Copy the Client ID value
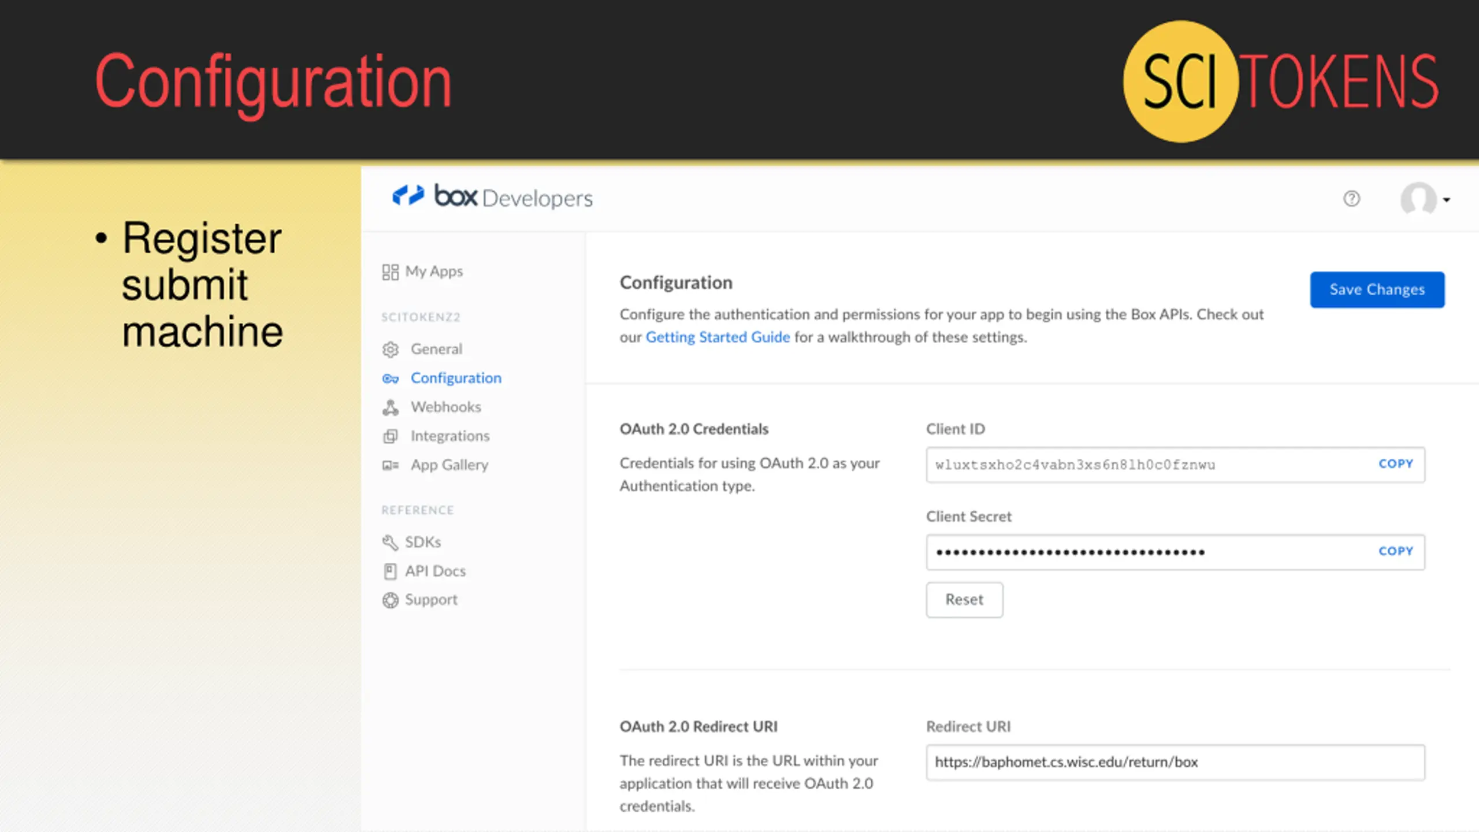The image size is (1479, 832). pos(1396,464)
